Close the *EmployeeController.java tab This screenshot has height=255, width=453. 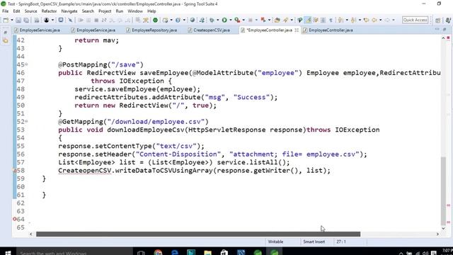click(297, 30)
